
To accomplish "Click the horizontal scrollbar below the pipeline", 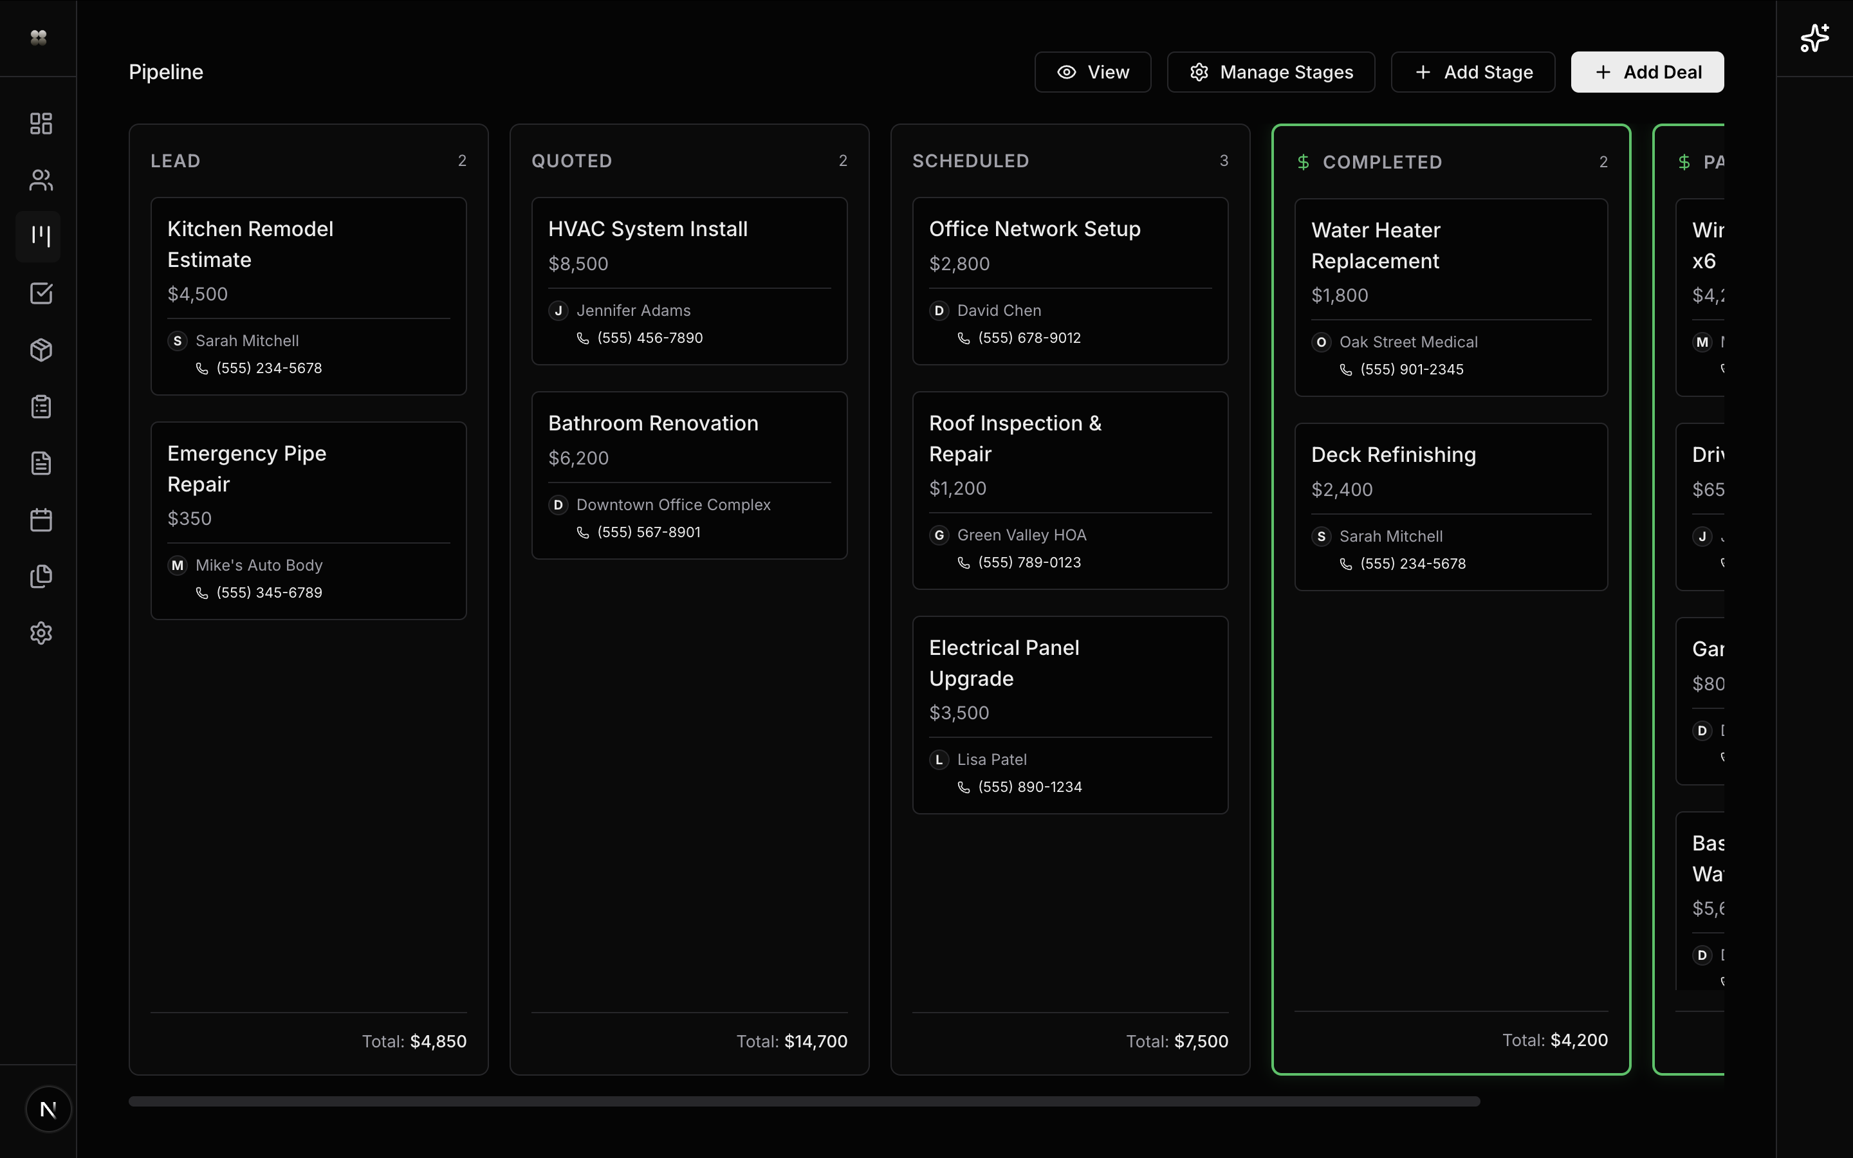I will (x=804, y=1101).
